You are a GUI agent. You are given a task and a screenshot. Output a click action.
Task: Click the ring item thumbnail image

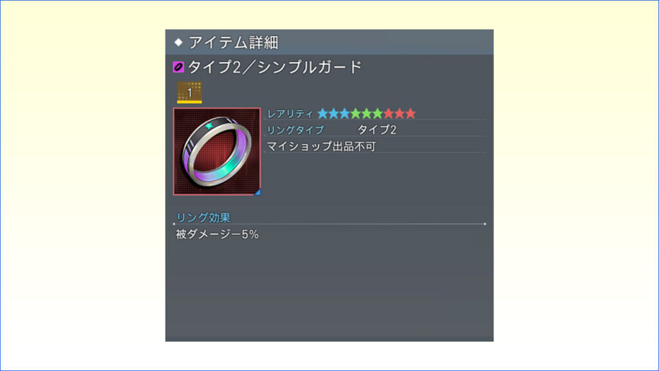coord(217,151)
